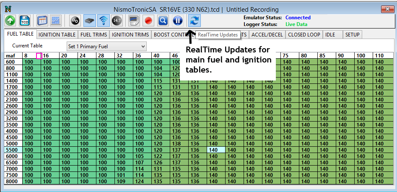This screenshot has width=397, height=192.
Task: Open the log chart document icon
Action: 134,21
